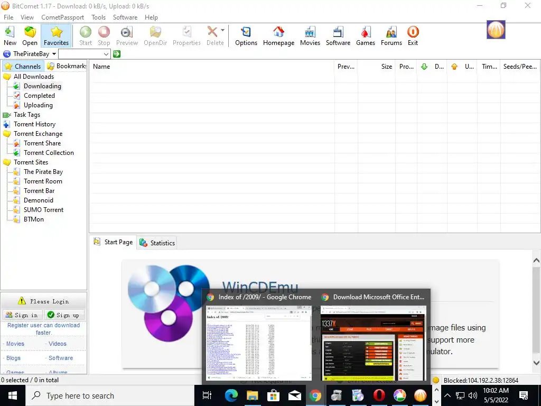This screenshot has width=541, height=406.
Task: Select the Downloading tree item
Action: click(x=42, y=86)
